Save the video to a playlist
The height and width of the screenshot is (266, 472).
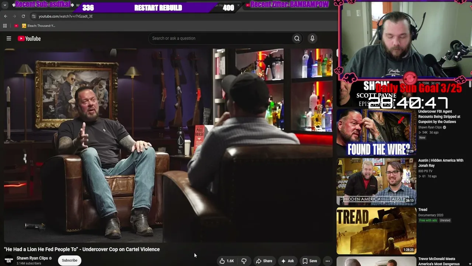click(310, 261)
